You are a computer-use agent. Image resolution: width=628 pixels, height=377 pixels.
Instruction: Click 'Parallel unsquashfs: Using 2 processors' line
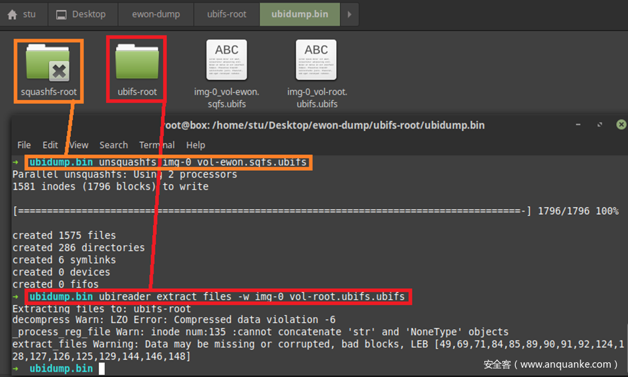click(124, 175)
